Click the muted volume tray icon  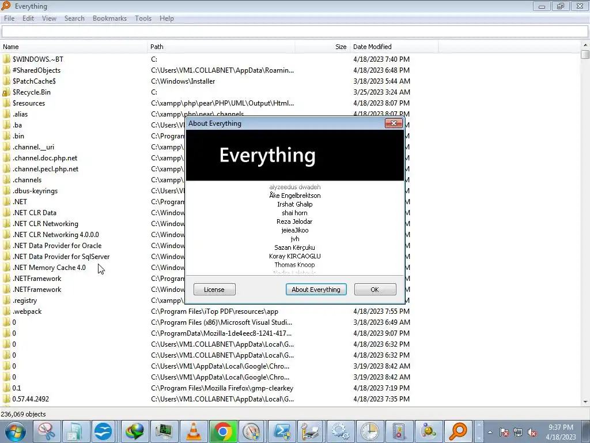(532, 433)
